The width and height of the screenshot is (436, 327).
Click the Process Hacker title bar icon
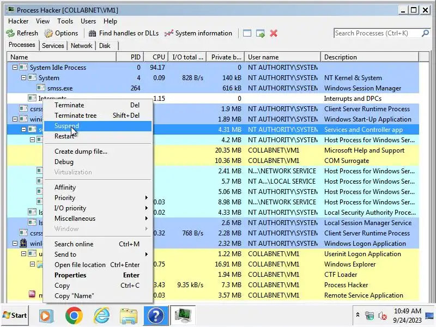[x=11, y=10]
